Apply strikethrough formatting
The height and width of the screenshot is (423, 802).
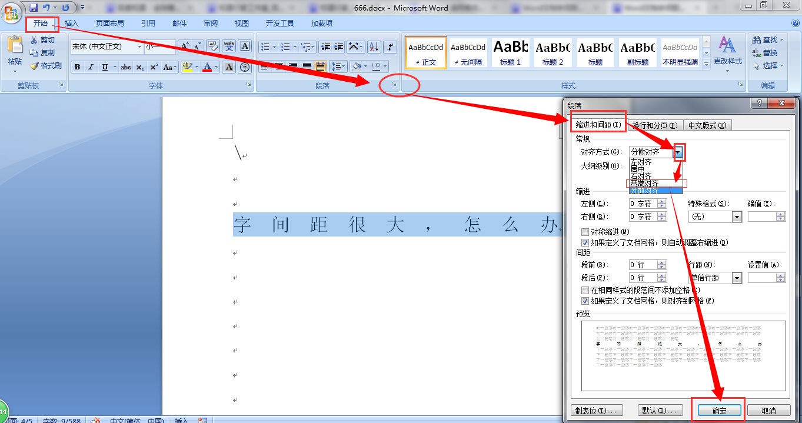pyautogui.click(x=126, y=67)
